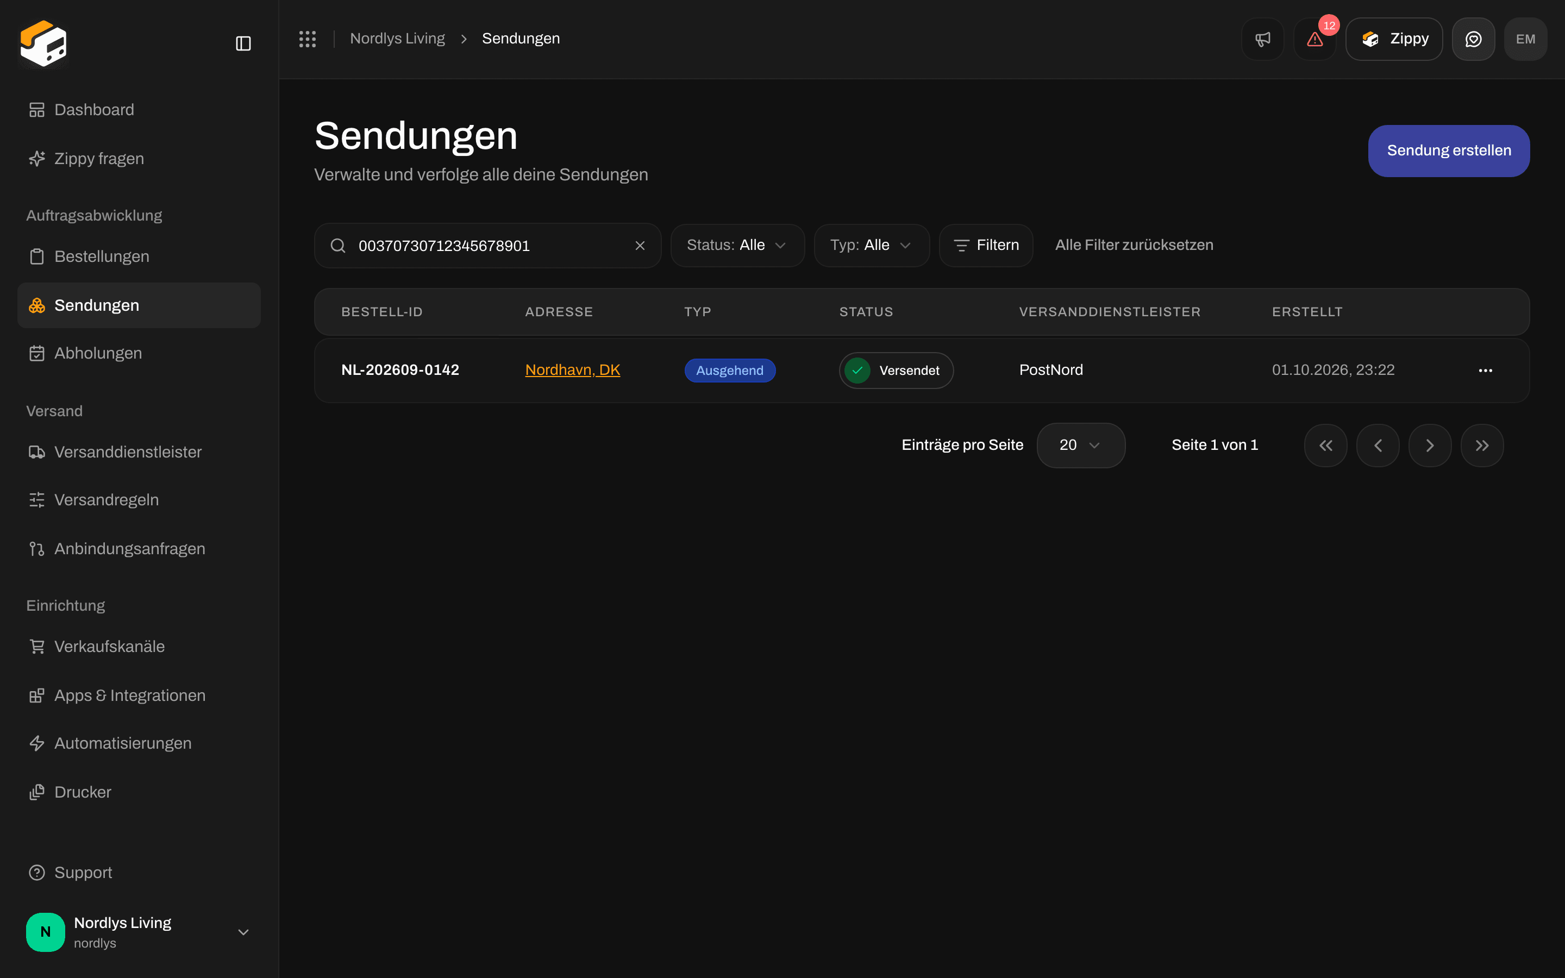
Task: Click the search magnifier icon
Action: pos(337,245)
